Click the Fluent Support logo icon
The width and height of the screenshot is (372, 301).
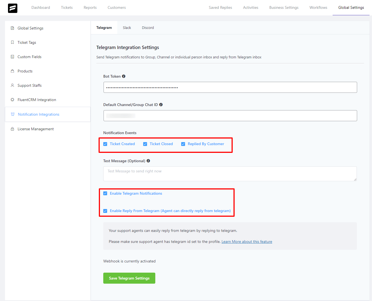point(13,8)
